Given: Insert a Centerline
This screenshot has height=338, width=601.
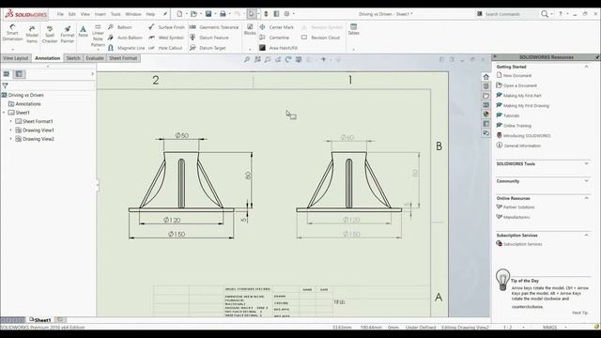Looking at the screenshot, I should (274, 38).
